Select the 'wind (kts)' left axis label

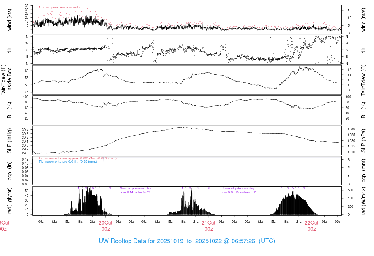(x=9, y=20)
